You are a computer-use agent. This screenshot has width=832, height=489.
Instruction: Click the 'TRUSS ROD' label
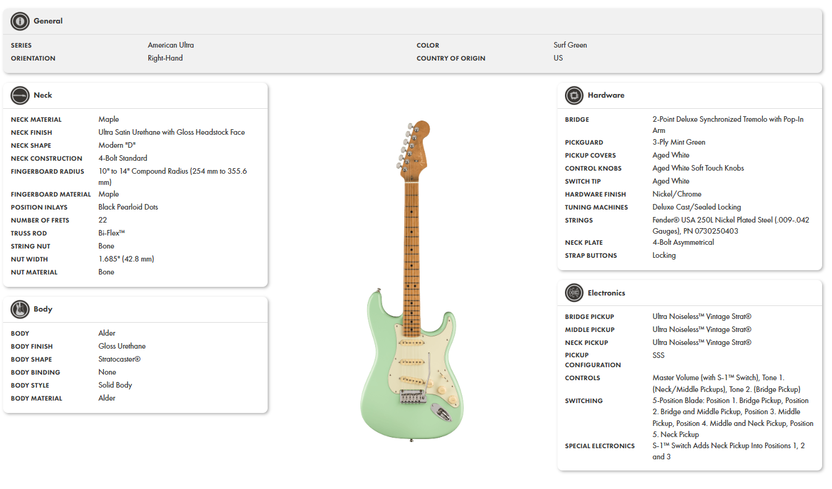click(30, 233)
